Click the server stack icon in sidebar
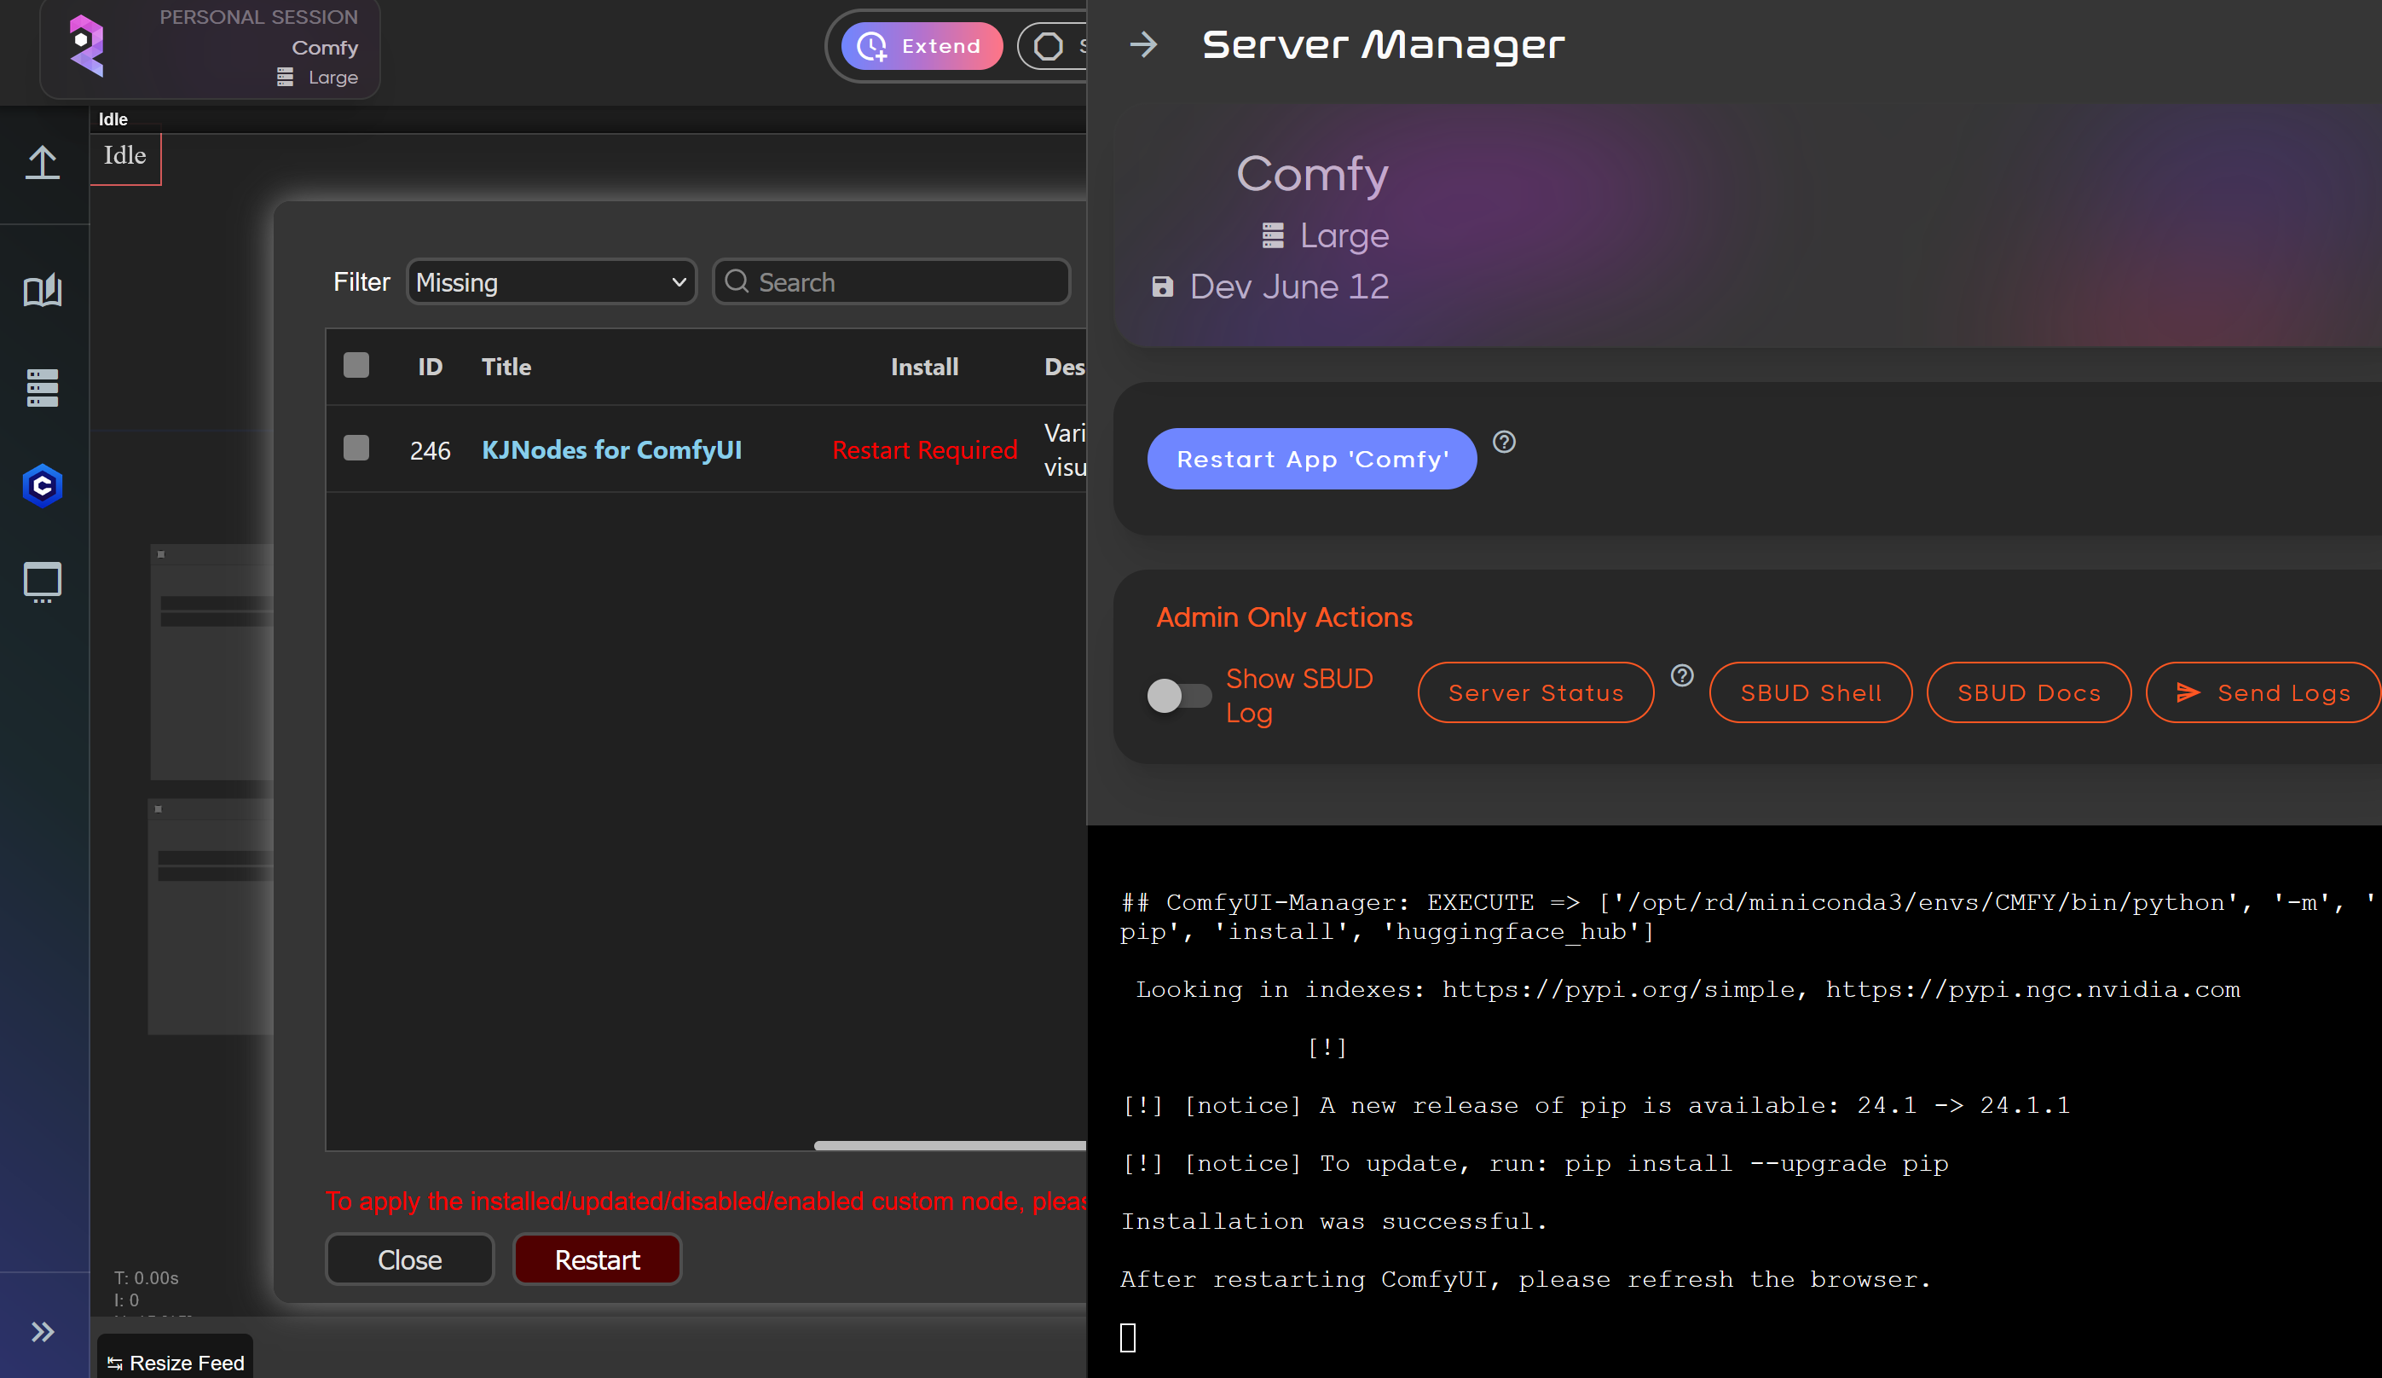This screenshot has height=1378, width=2382. [43, 387]
